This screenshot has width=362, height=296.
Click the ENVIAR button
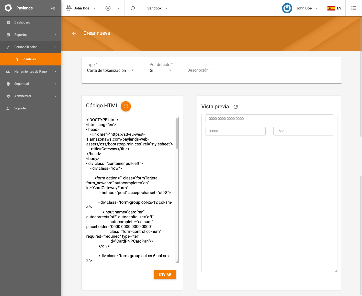pos(165,275)
